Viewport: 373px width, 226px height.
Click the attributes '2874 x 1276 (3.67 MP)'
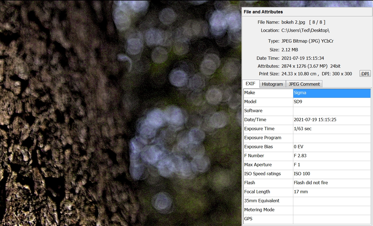coord(305,66)
